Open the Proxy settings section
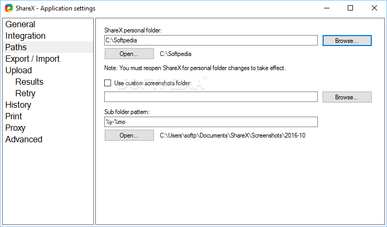The height and width of the screenshot is (227, 387). click(15, 128)
